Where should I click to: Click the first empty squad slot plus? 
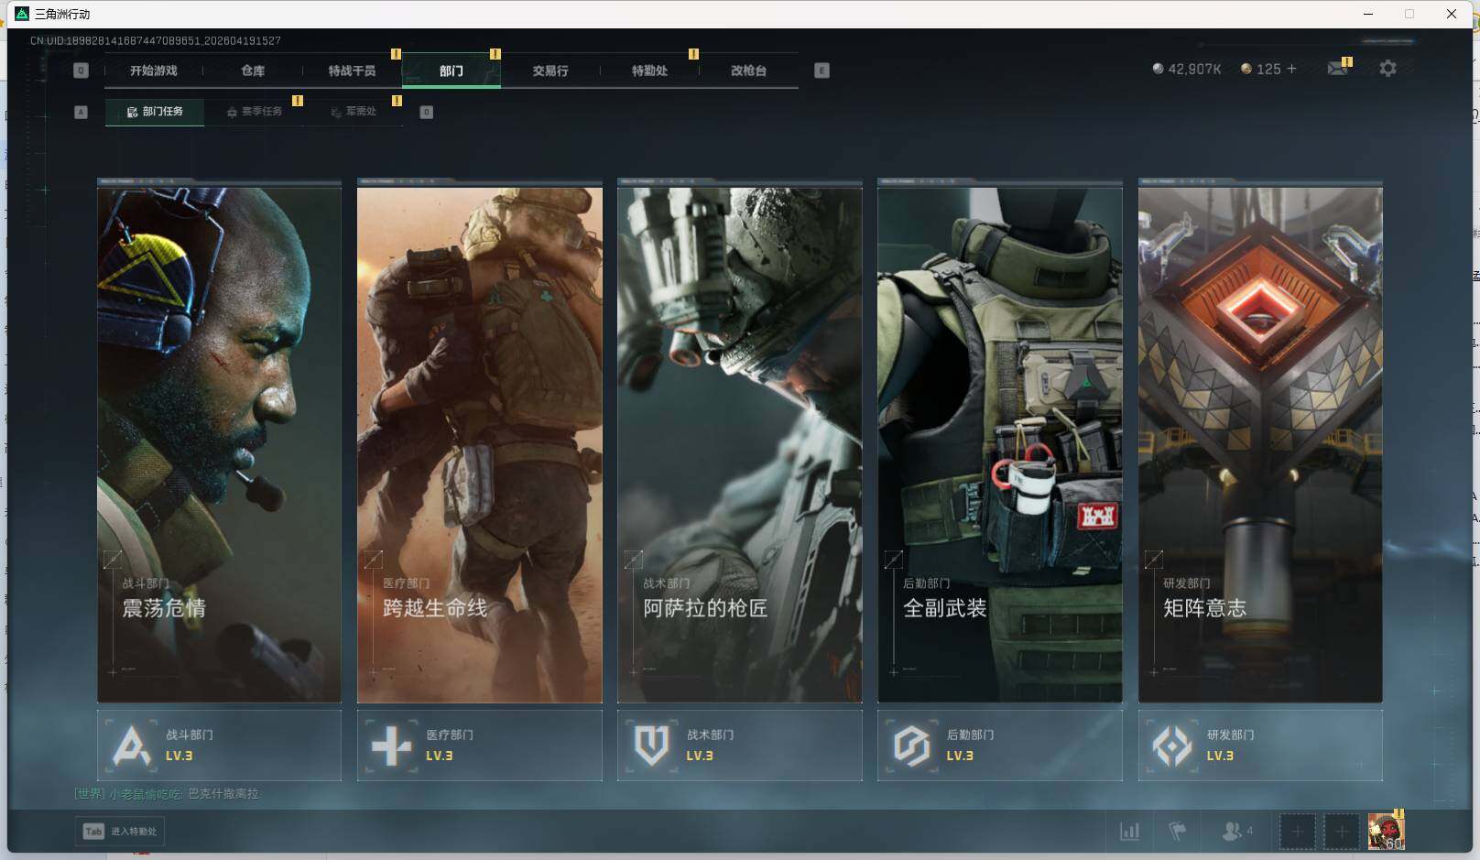coord(1297,832)
